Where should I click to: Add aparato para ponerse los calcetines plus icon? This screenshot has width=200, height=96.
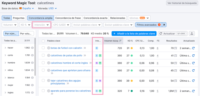coord(49,91)
